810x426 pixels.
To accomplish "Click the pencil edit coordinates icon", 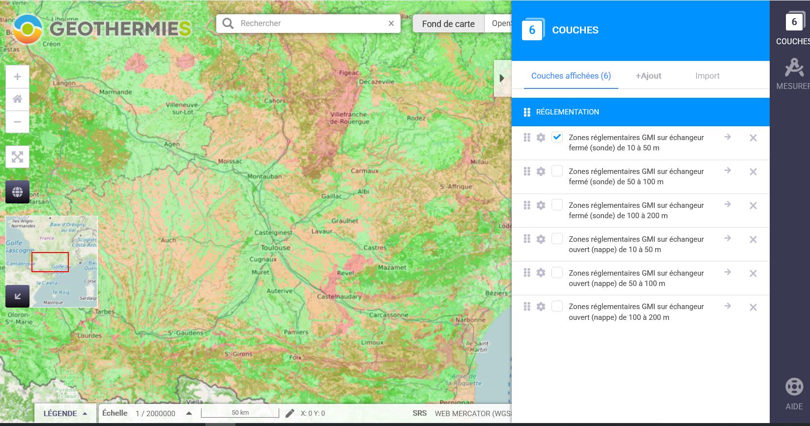I will point(290,413).
